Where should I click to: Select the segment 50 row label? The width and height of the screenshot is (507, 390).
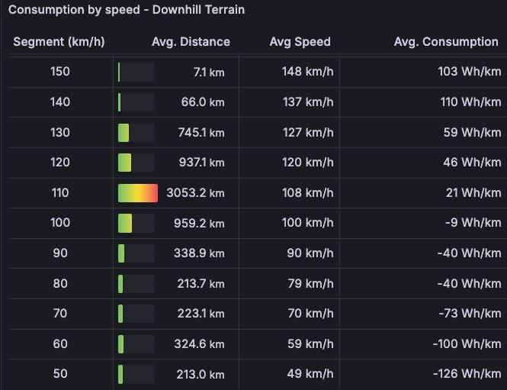pyautogui.click(x=60, y=374)
